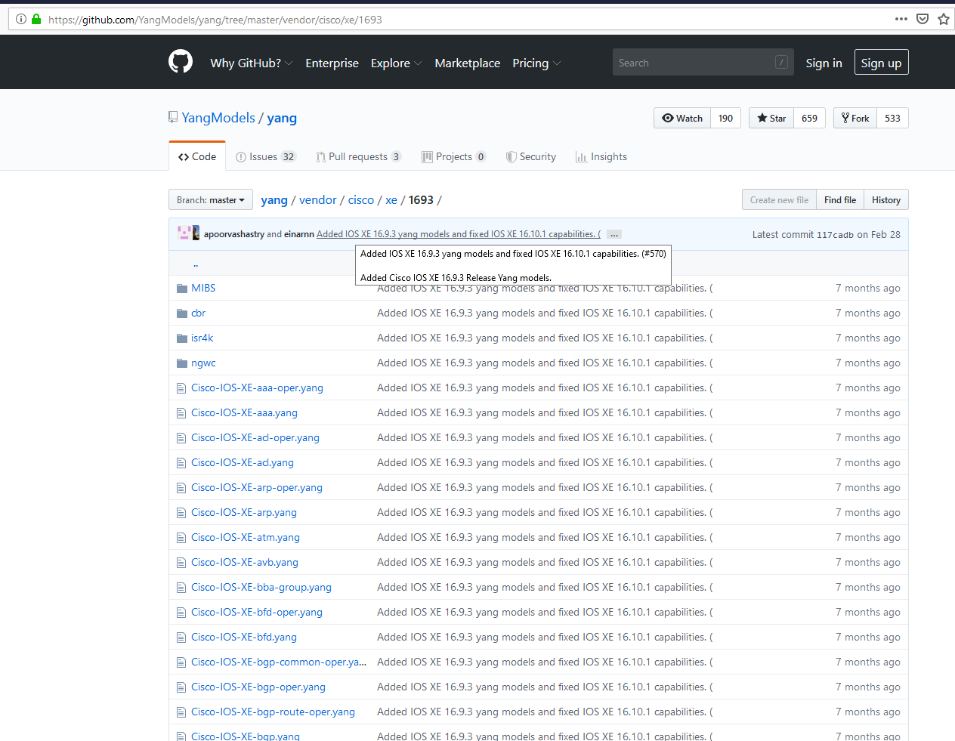Click the Create new file button

[779, 200]
